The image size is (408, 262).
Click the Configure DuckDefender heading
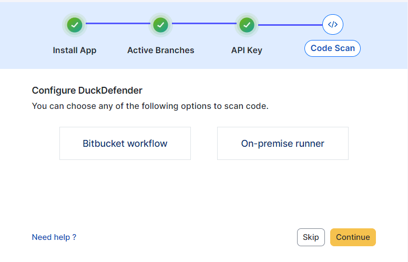point(87,90)
